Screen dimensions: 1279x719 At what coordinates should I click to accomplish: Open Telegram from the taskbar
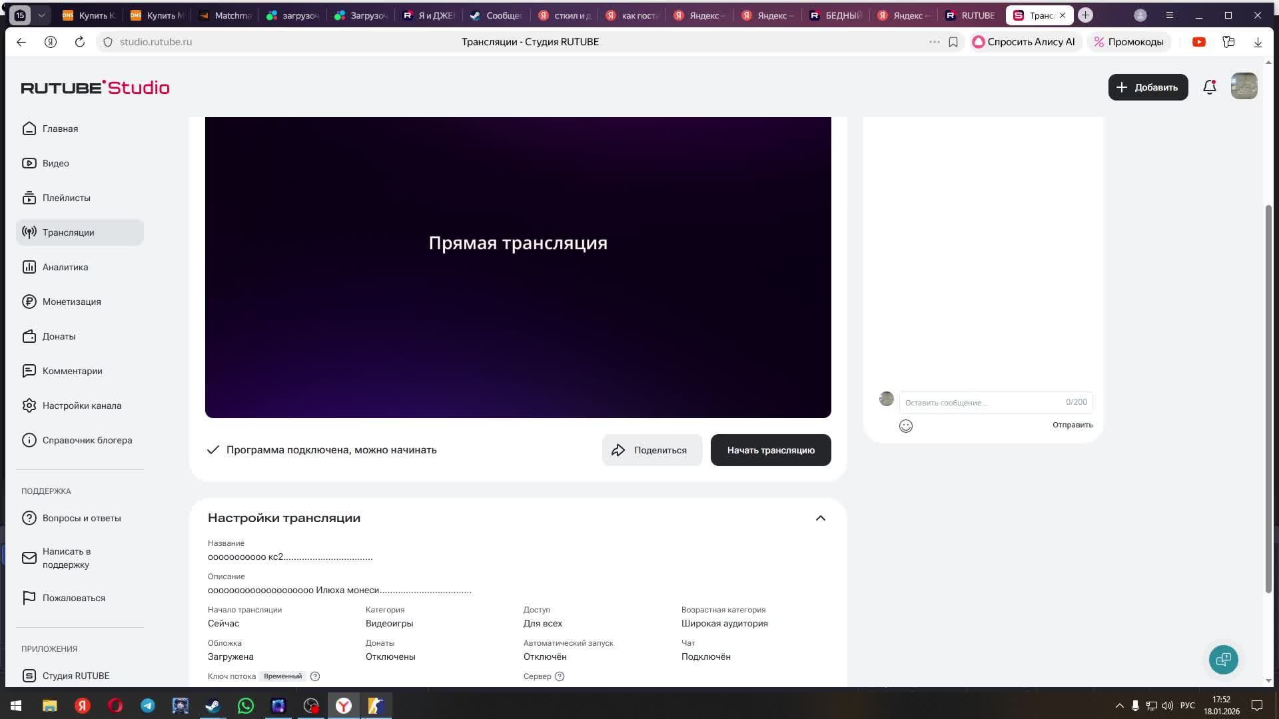click(147, 706)
